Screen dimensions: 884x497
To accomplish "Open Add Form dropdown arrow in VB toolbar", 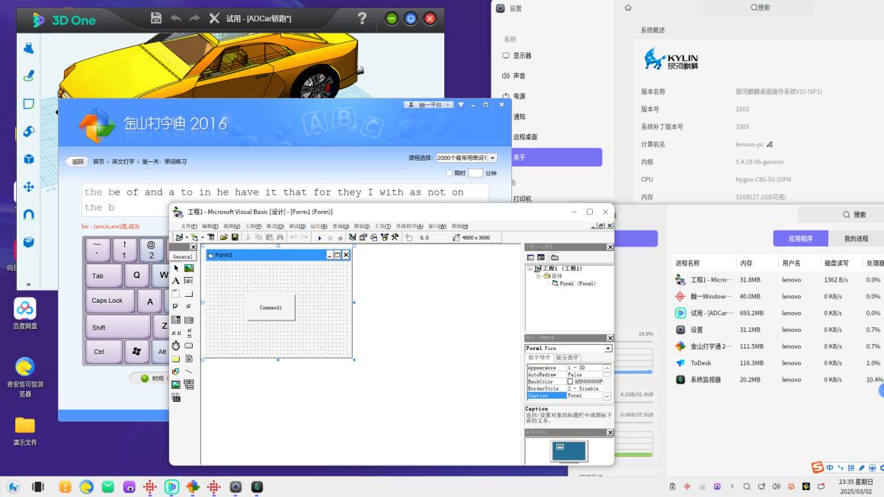I will tap(203, 237).
